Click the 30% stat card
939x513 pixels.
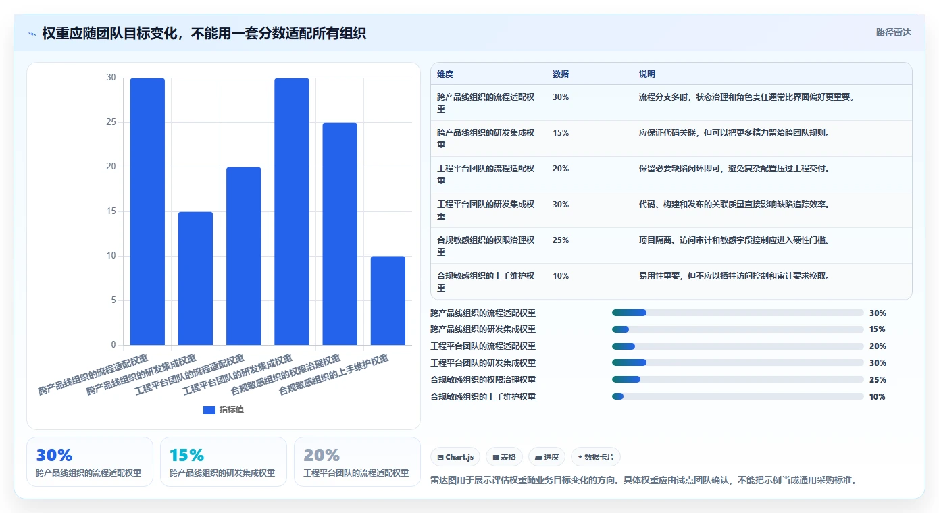tap(90, 462)
